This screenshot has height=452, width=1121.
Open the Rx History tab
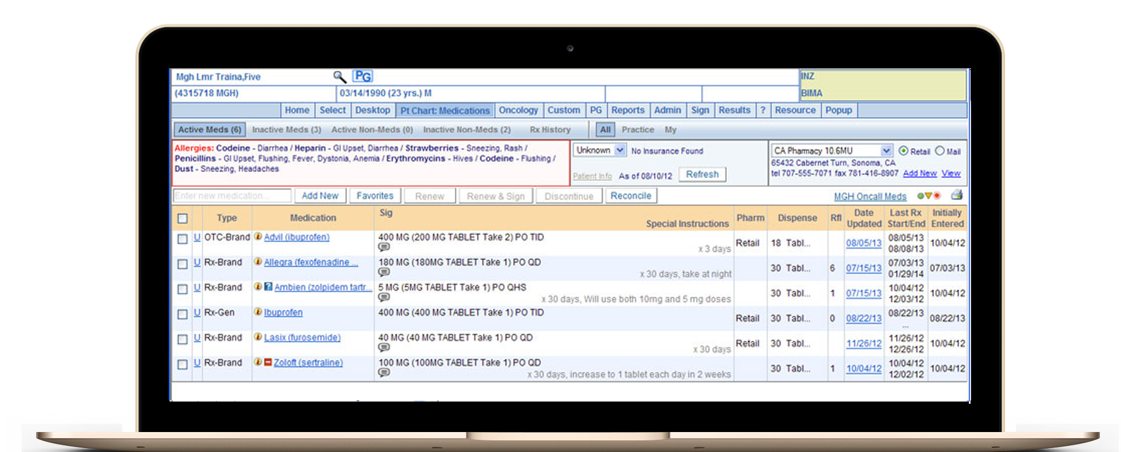pyautogui.click(x=550, y=130)
